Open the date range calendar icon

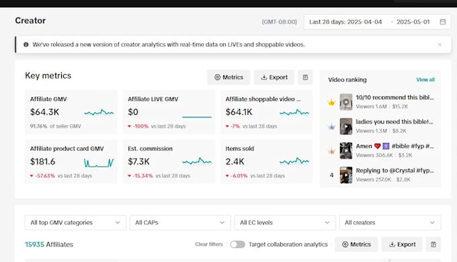(442, 22)
